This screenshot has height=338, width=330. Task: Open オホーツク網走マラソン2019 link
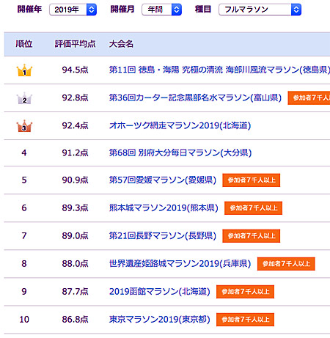[180, 125]
